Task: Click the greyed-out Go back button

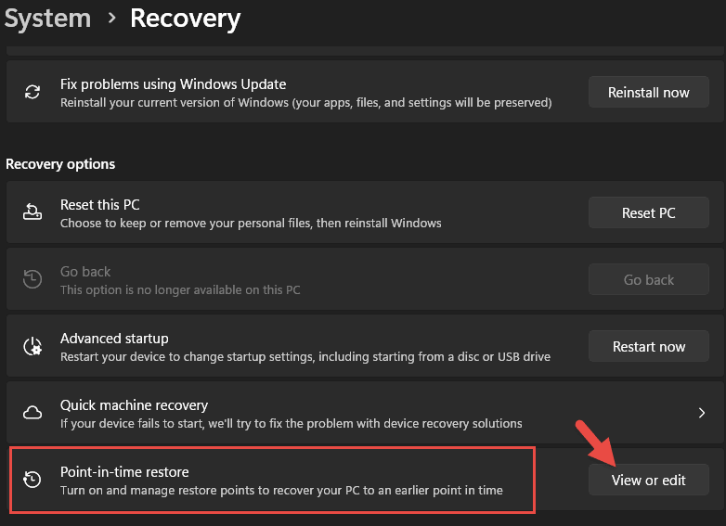Action: click(x=649, y=279)
